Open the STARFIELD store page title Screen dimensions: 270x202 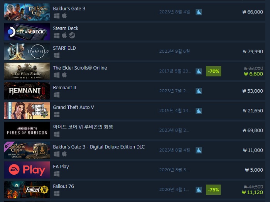click(64, 48)
